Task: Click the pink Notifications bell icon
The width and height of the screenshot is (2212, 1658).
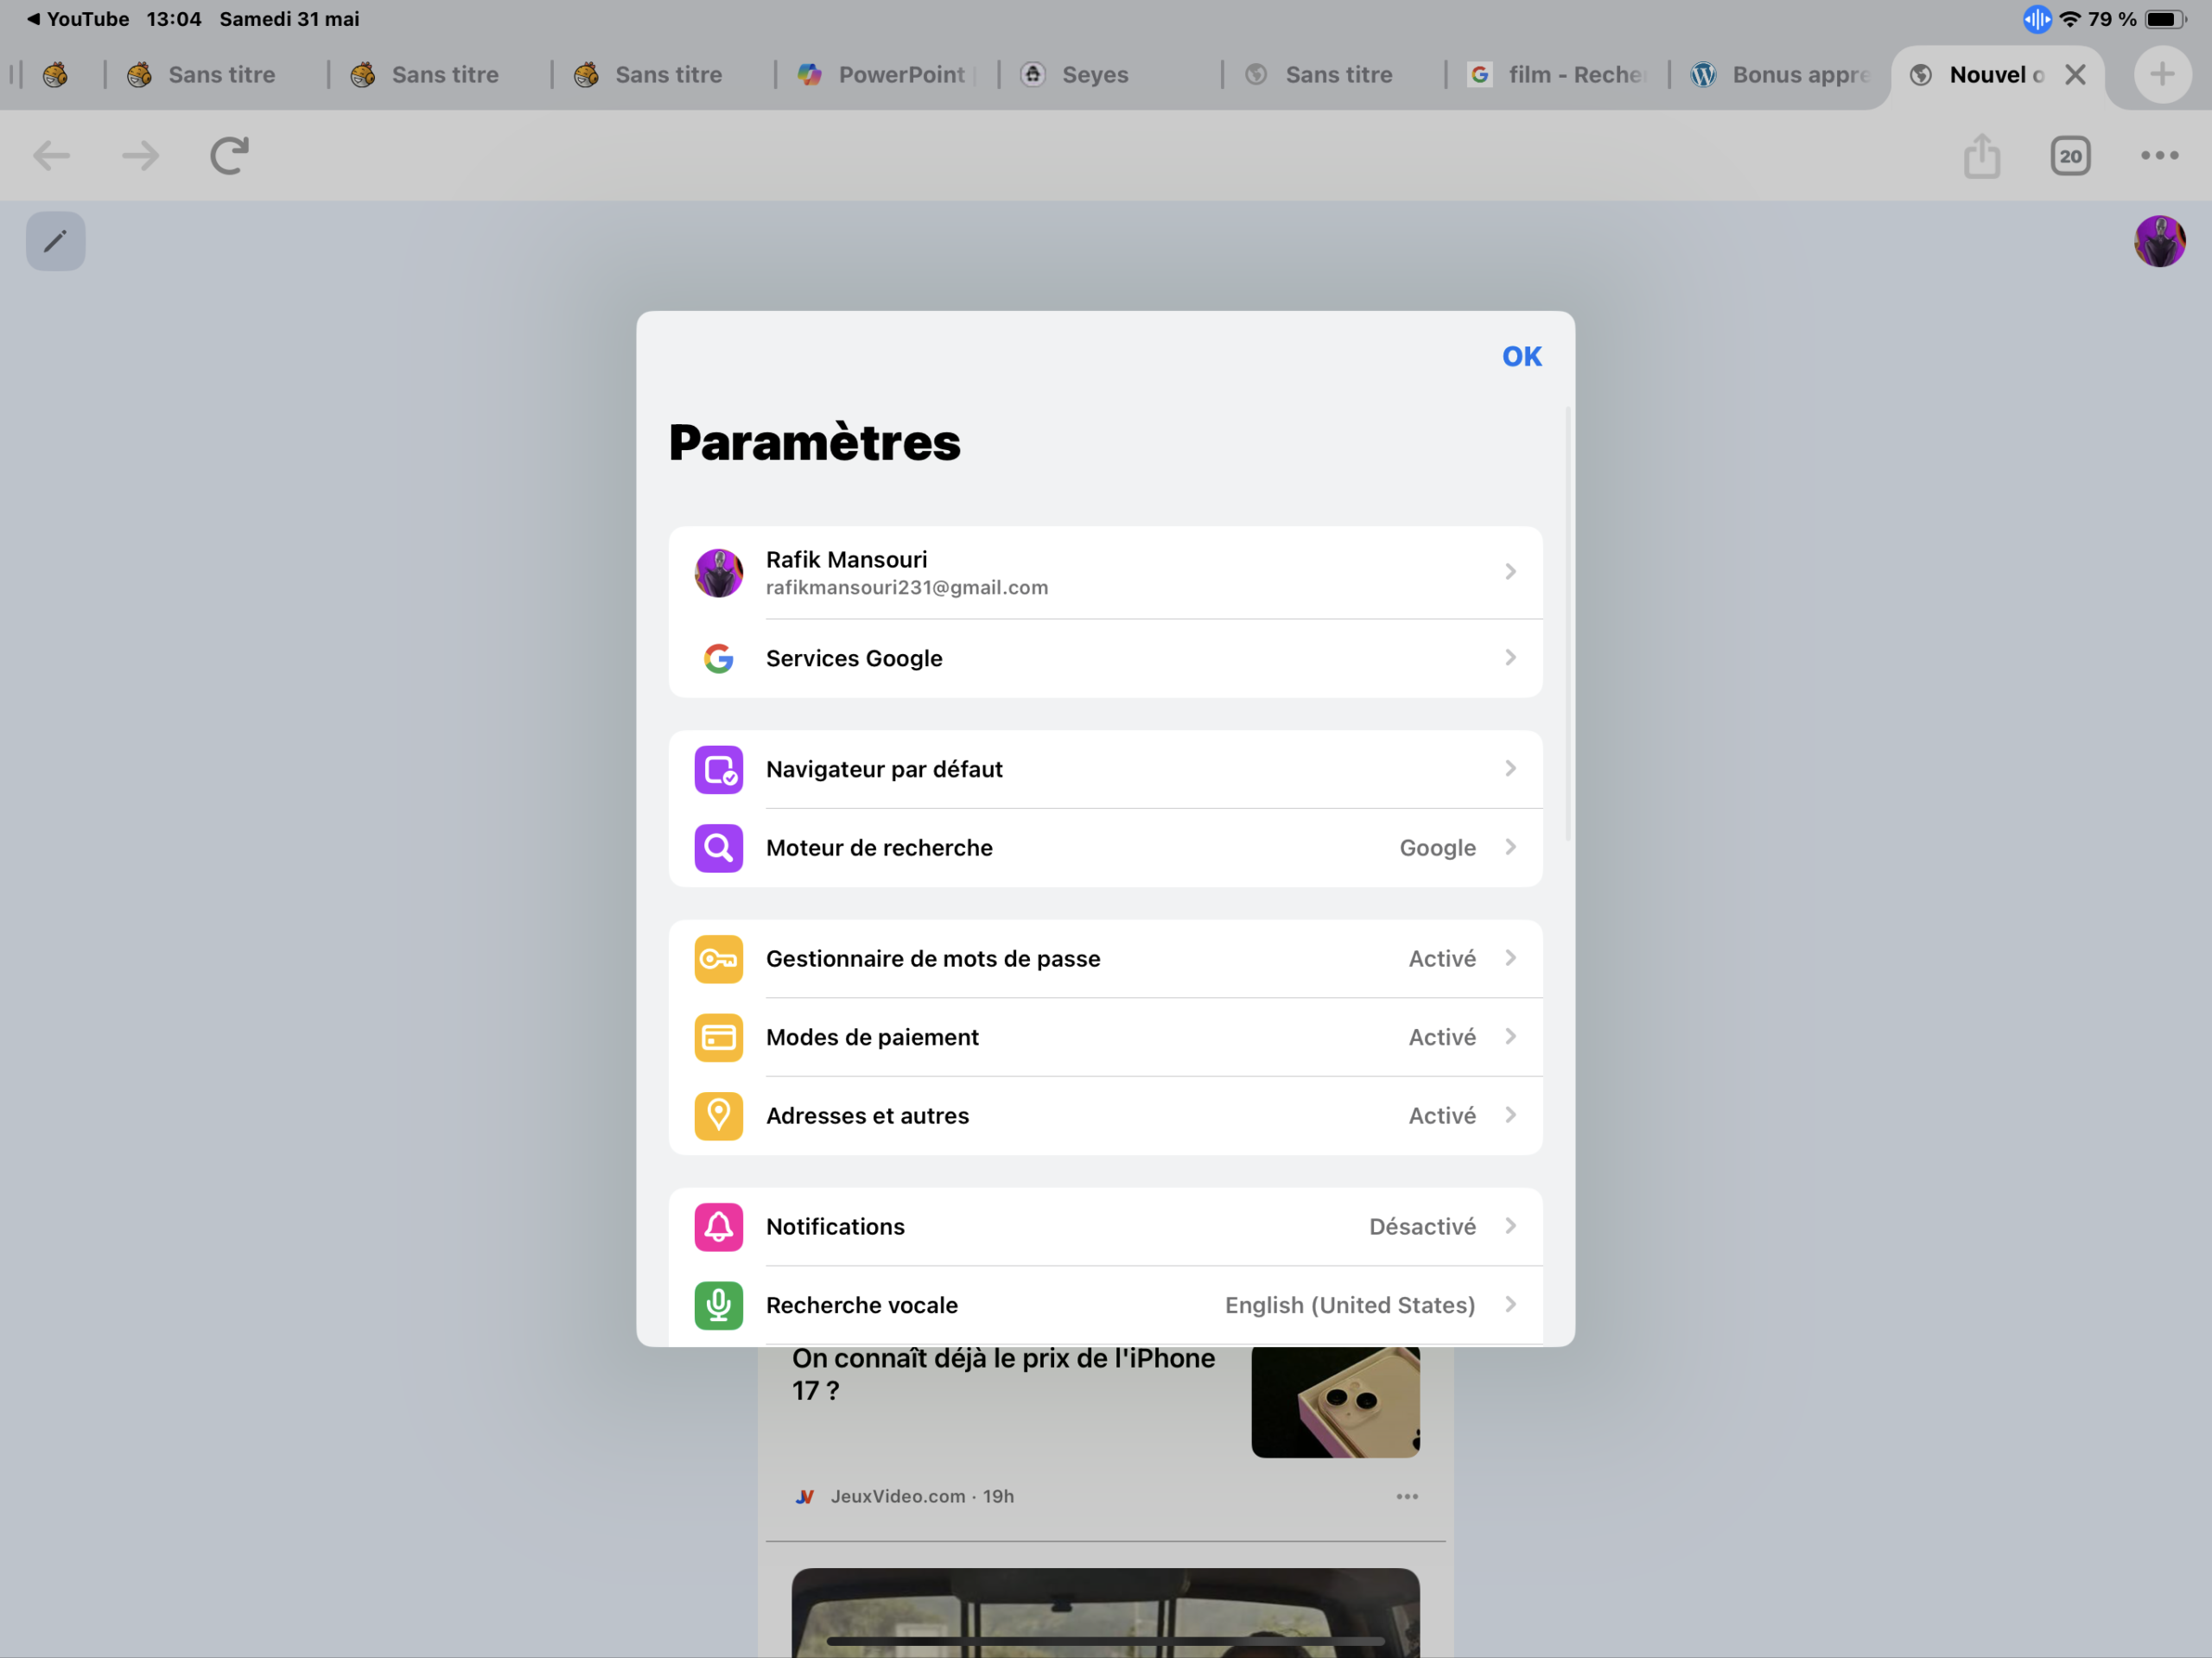Action: click(x=718, y=1226)
